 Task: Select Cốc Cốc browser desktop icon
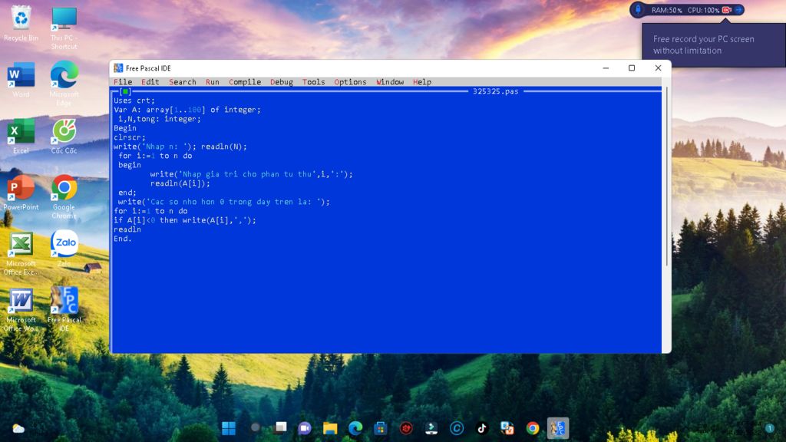[64, 137]
